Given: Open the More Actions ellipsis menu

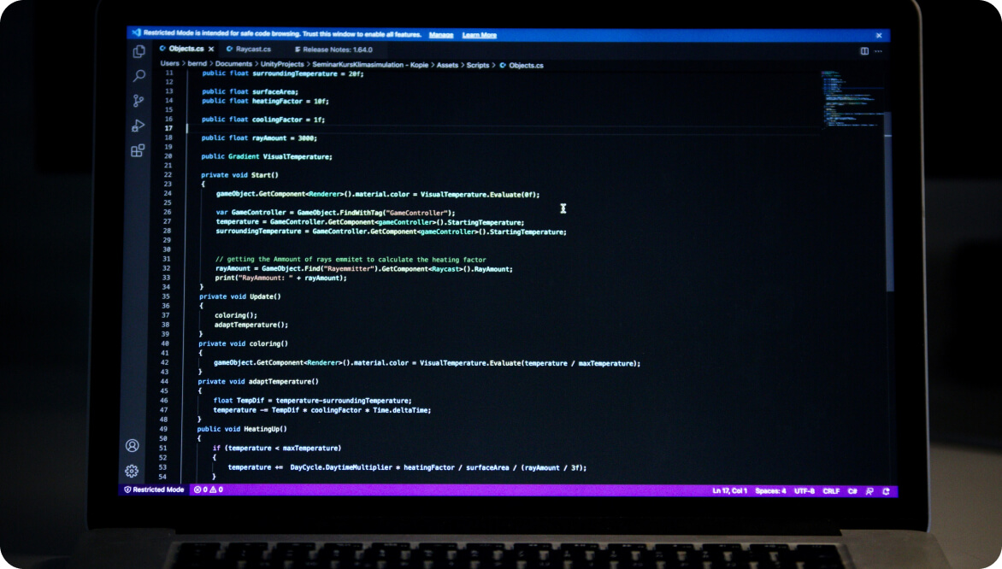Looking at the screenshot, I should [x=878, y=50].
